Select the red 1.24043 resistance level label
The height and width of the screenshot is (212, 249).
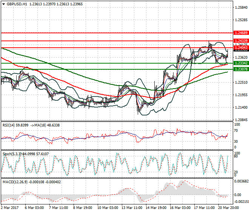coord(241,48)
